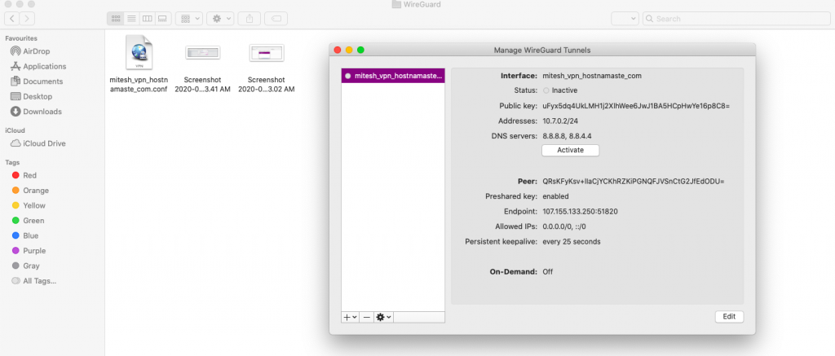This screenshot has height=356, width=835.
Task: Select the Yellow tag
Action: (29, 205)
